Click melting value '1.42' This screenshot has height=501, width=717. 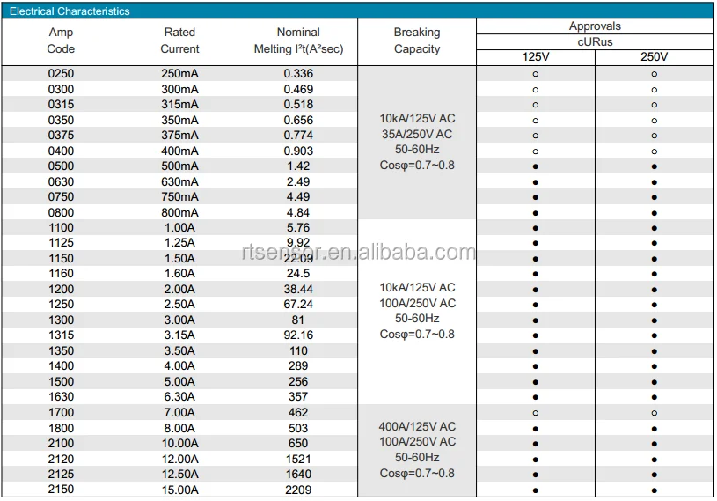coord(298,166)
